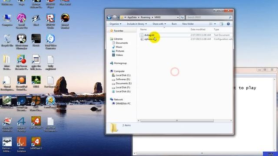Viewport: 278px width, 156px height.
Task: Select Computer in navigation pane
Action: coord(119,71)
